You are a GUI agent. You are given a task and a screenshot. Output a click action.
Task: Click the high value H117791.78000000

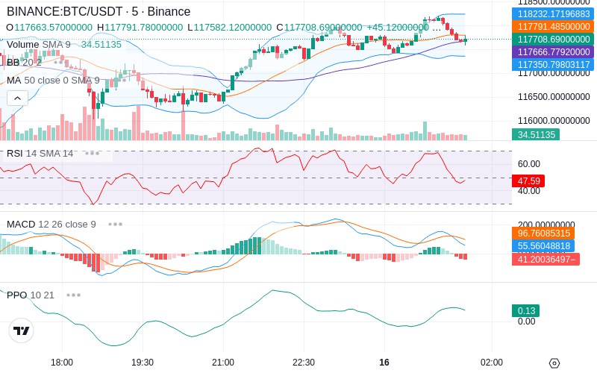point(140,28)
